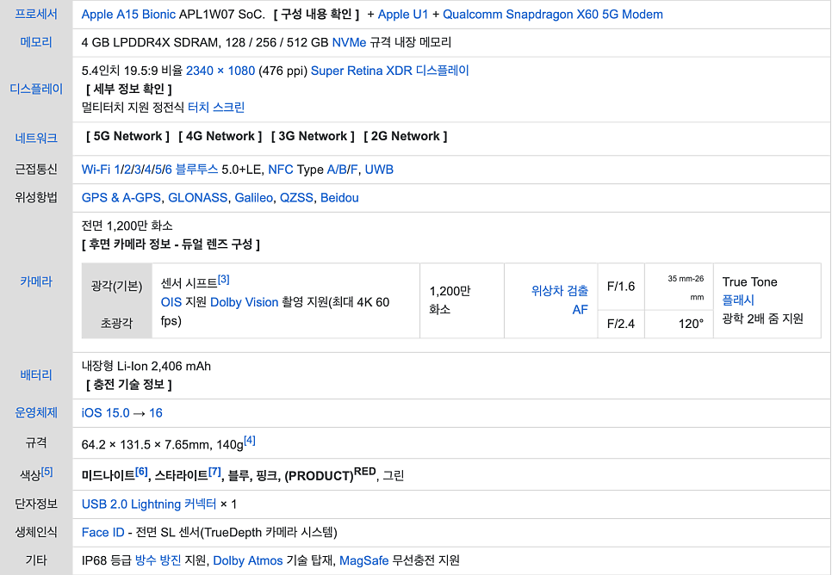Screen dimensions: 832x575
Task: Expand the 2G Network details
Action: click(x=406, y=136)
